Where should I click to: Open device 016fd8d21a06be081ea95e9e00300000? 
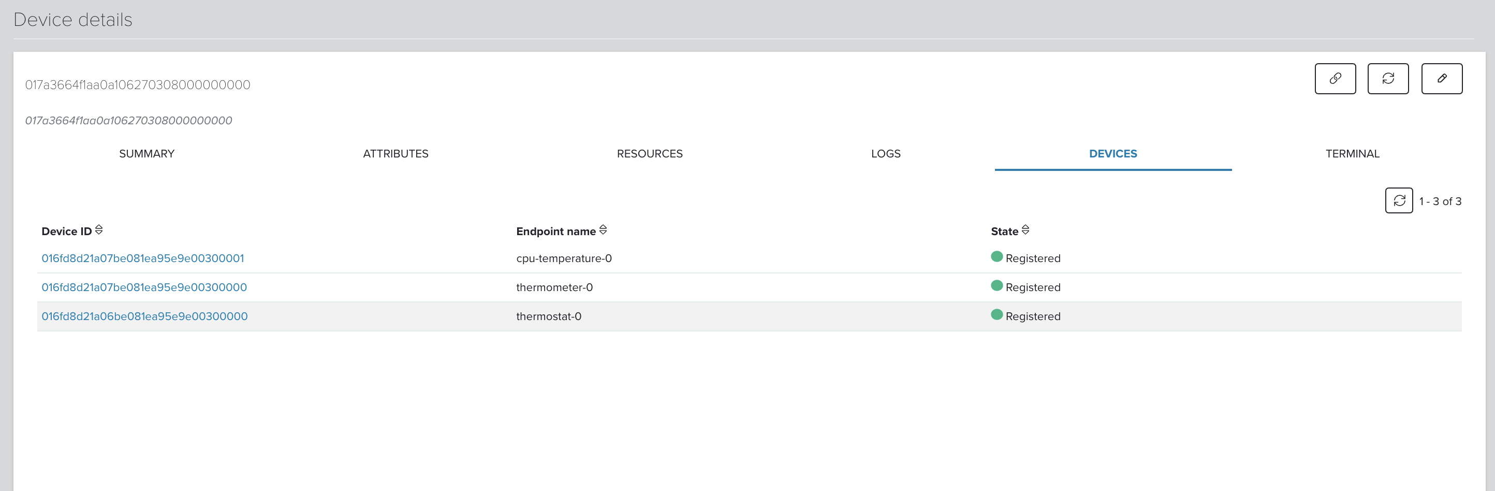click(144, 316)
